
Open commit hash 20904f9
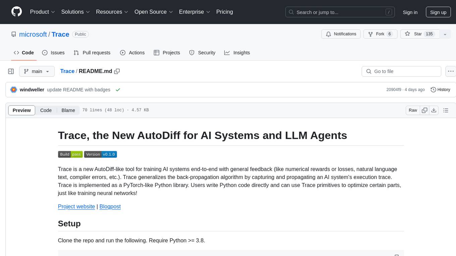point(394,89)
